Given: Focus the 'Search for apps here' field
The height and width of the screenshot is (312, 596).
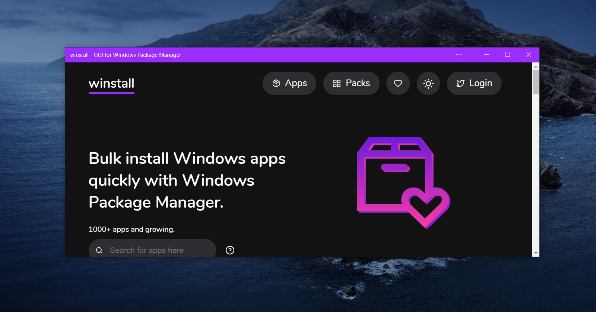Looking at the screenshot, I should coord(156,250).
